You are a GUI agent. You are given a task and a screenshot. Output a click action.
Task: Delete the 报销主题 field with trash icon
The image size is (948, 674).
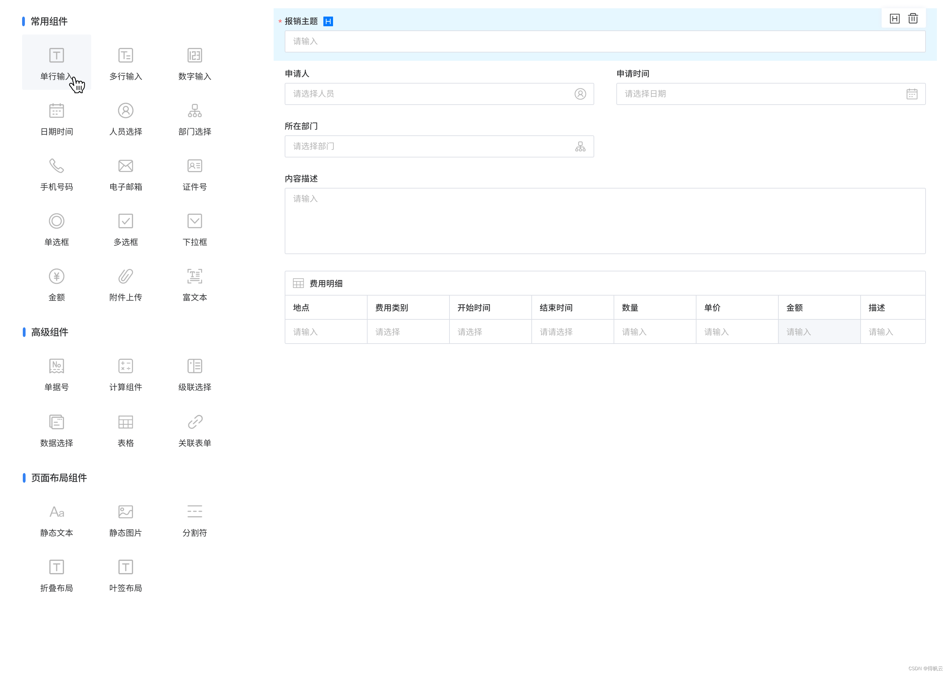point(913,19)
